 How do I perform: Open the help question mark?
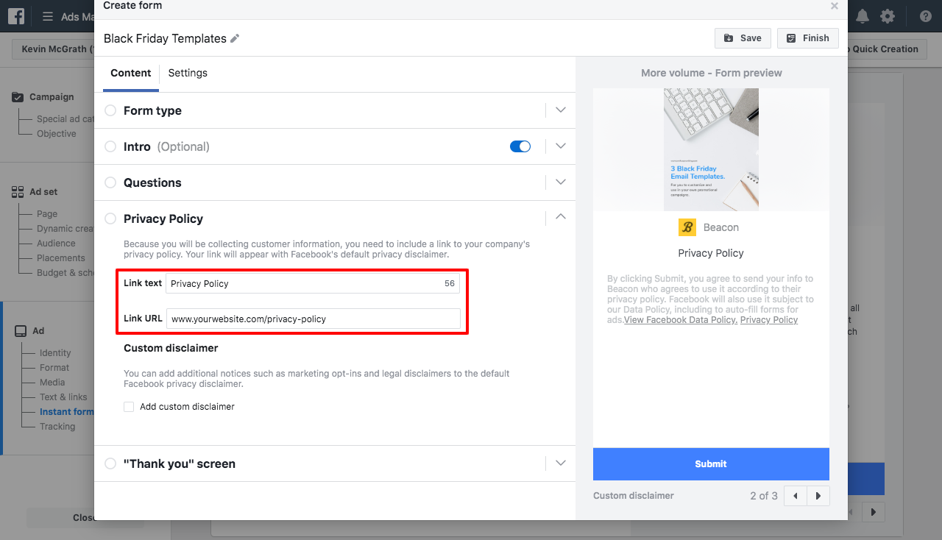pyautogui.click(x=925, y=15)
